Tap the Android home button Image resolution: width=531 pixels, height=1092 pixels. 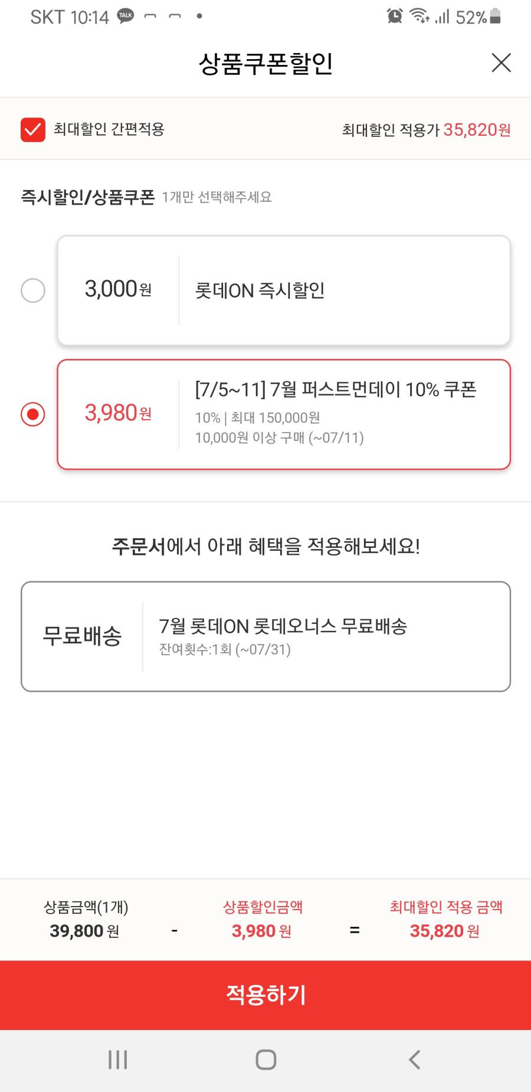[x=266, y=1060]
